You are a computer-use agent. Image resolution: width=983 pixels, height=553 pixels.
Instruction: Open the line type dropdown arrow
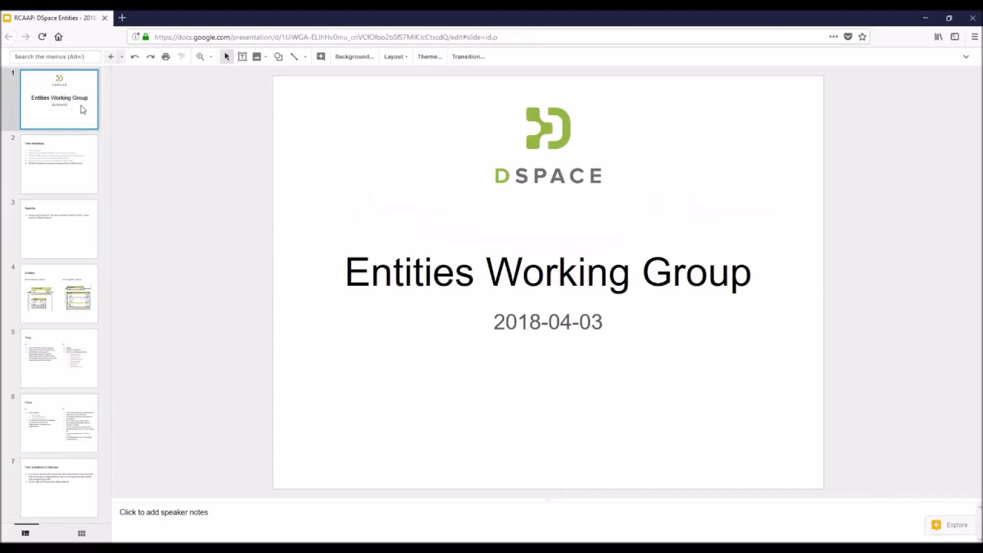305,57
